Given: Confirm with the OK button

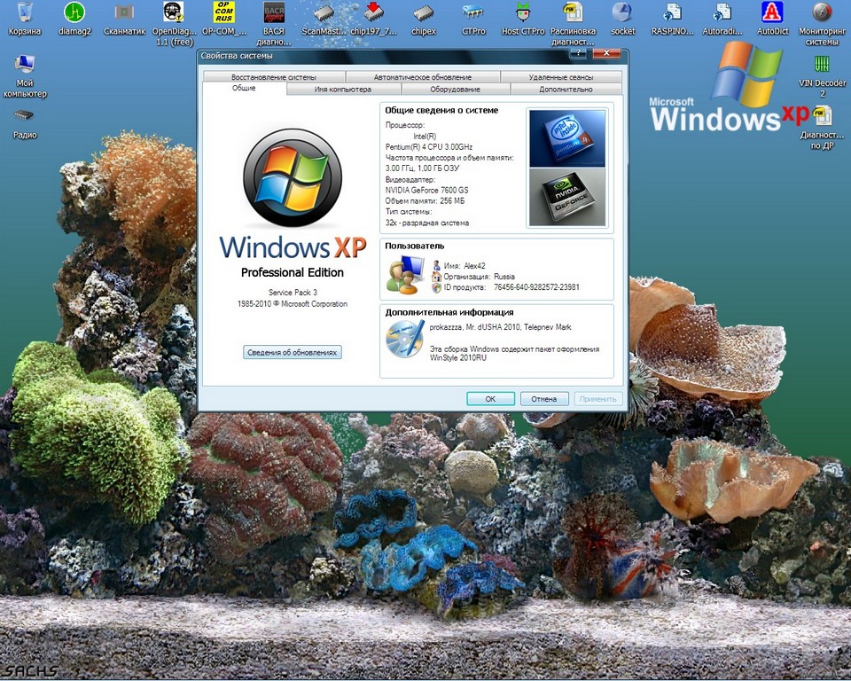Looking at the screenshot, I should (490, 399).
